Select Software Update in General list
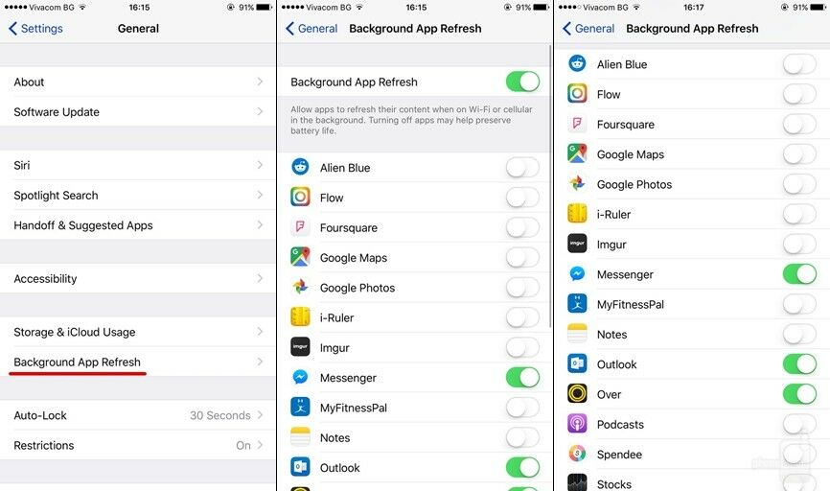This screenshot has width=830, height=491. coord(138,112)
